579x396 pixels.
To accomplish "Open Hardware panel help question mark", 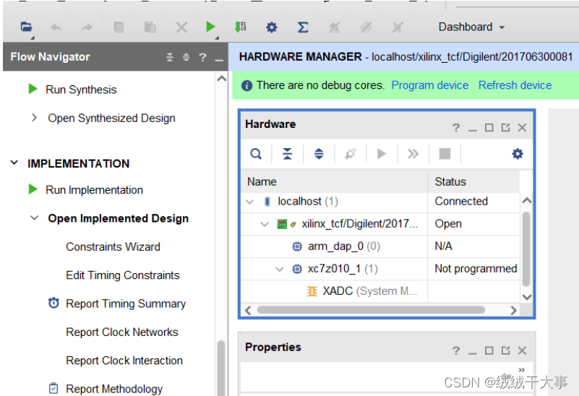I will pyautogui.click(x=456, y=128).
